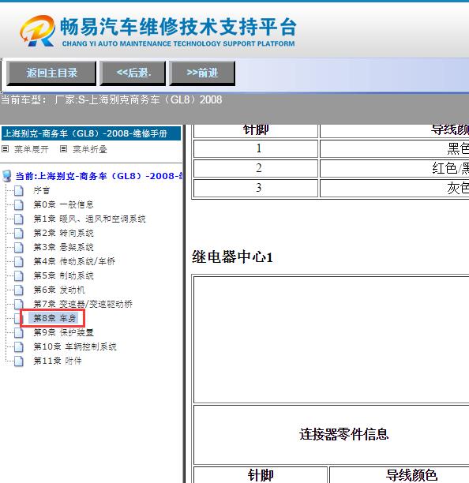
Task: Click the 上海别克-商务车(GL8)-2008-维修手册 header
Action: [x=92, y=133]
